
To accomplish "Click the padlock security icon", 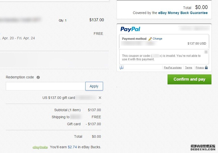I will coord(206,68).
